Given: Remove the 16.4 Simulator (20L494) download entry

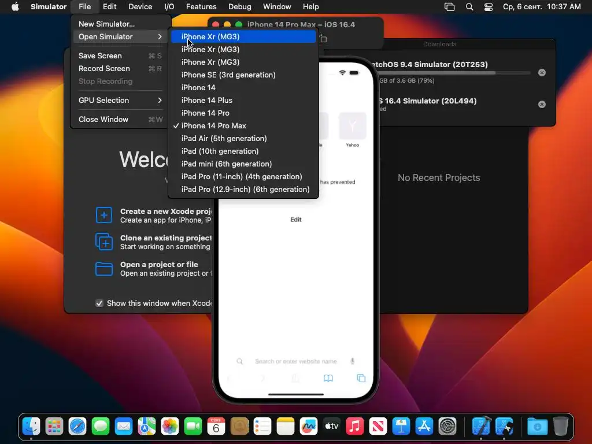Looking at the screenshot, I should [542, 104].
